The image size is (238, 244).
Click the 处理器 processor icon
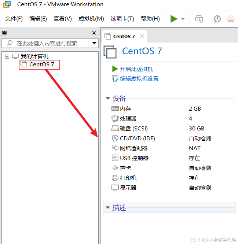pos(115,118)
